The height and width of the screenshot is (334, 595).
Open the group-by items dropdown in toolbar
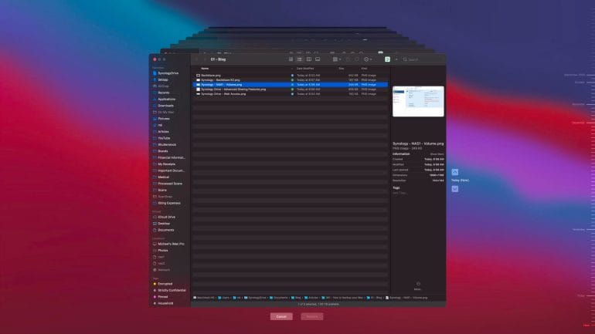pos(337,59)
